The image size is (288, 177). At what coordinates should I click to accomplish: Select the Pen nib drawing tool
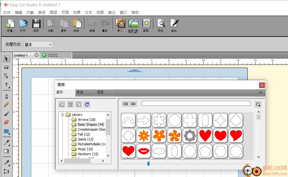point(6,96)
